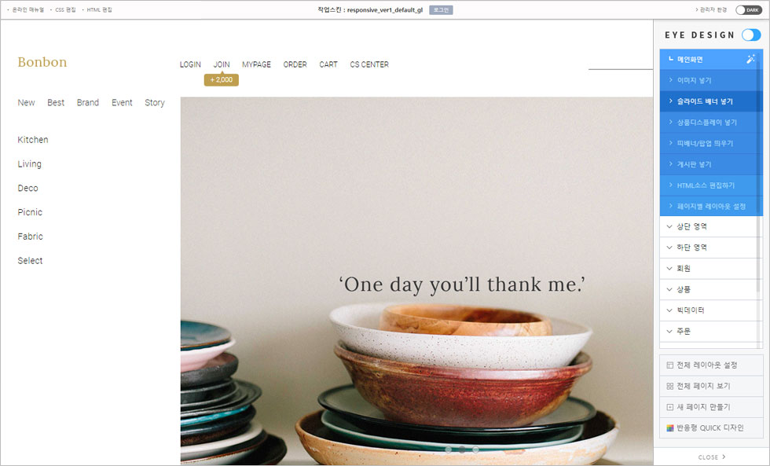Click the +2,000 badge under JOIN
770x466 pixels.
[221, 79]
